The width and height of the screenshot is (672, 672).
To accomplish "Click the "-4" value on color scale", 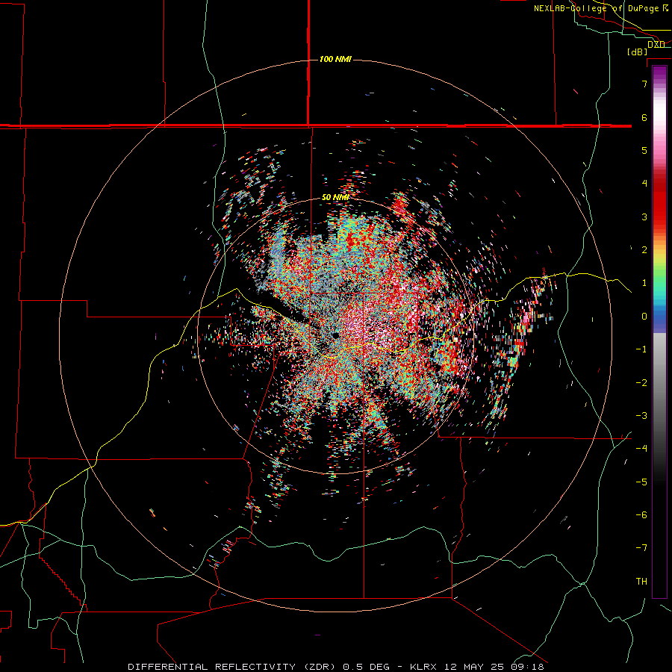I will coord(641,449).
